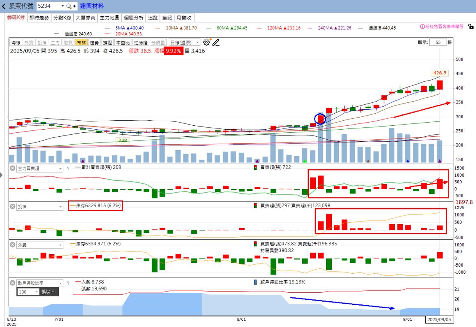The image size is (476, 327).
Task: Toggle the 均線 moving average overlay
Action: click(16, 43)
